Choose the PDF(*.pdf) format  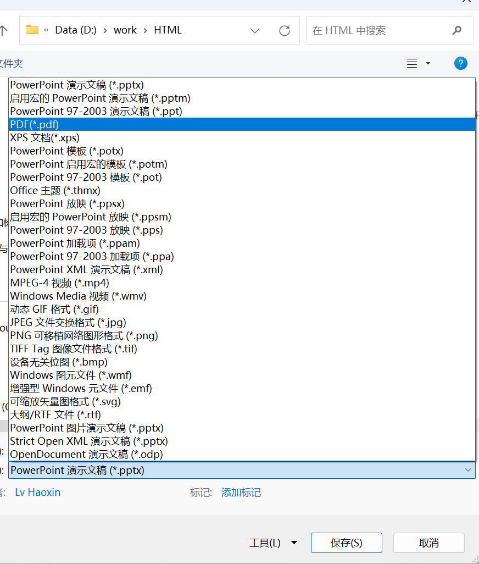pyautogui.click(x=242, y=124)
